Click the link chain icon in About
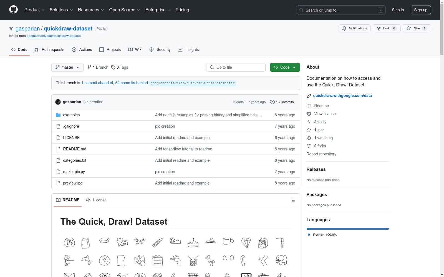Screen dimensions: 444x277 [x=309, y=96]
